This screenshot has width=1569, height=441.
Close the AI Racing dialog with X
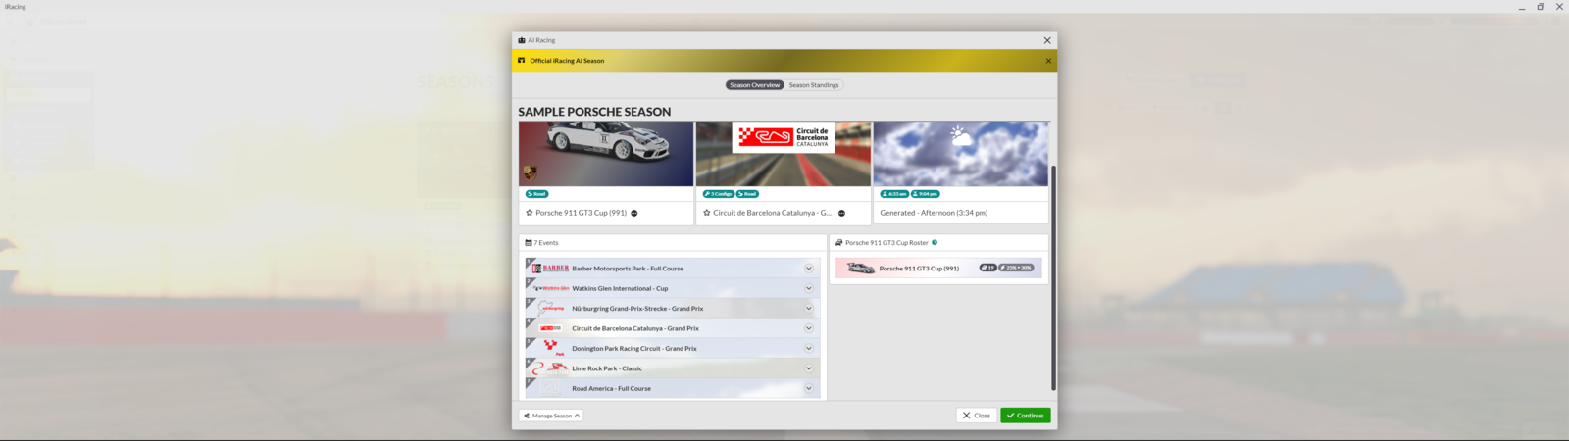click(x=1047, y=40)
